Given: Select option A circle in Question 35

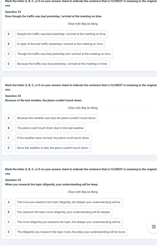Looking at the screenshot, I should (x=9, y=202).
